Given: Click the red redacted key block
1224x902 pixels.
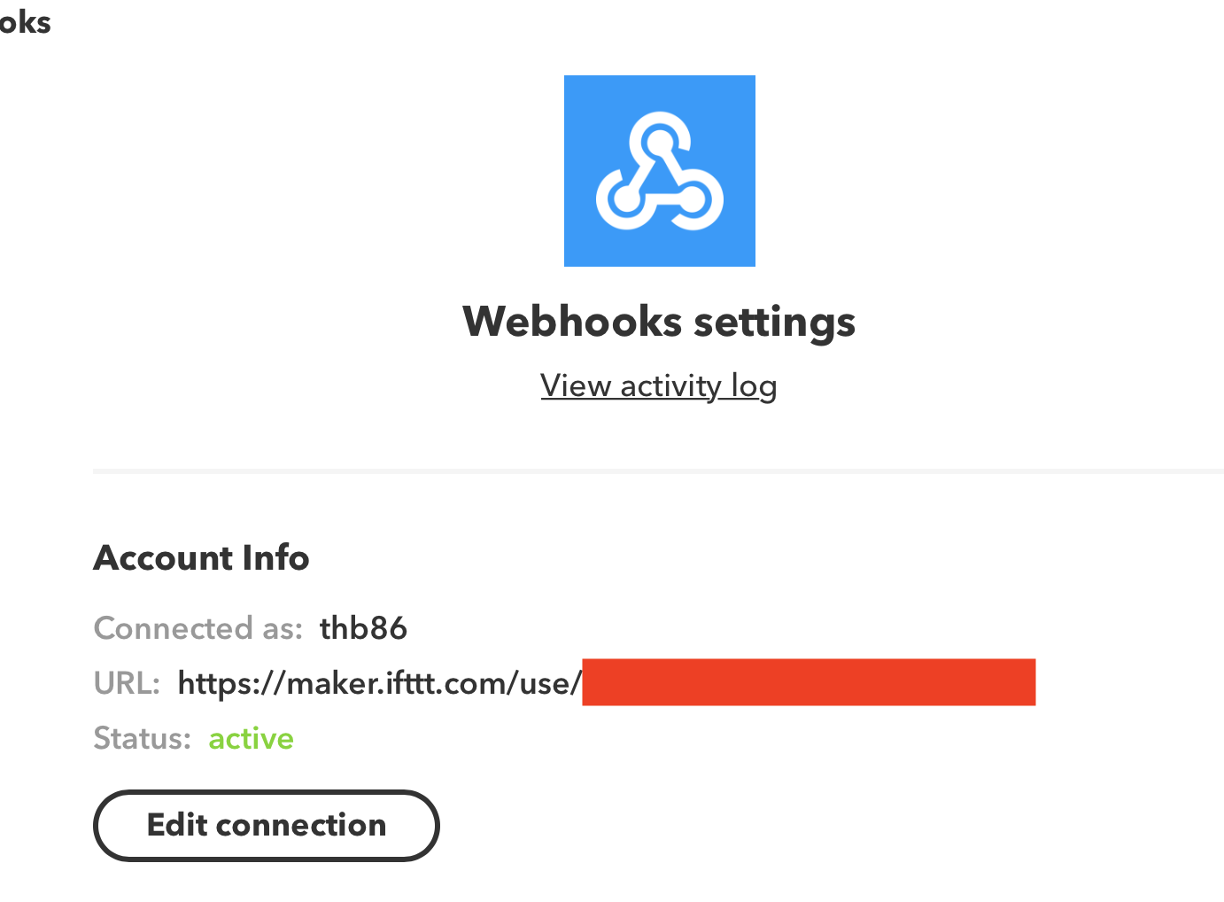Looking at the screenshot, I should (808, 682).
